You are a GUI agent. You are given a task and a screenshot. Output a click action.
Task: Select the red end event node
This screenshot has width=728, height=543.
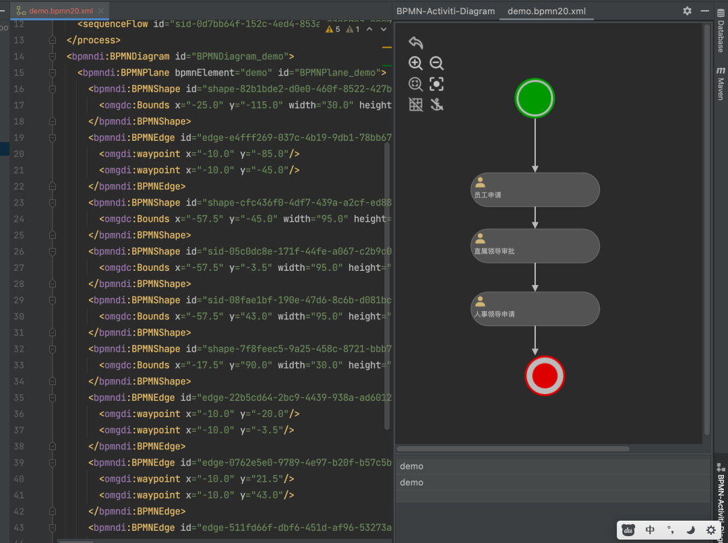pyautogui.click(x=545, y=376)
